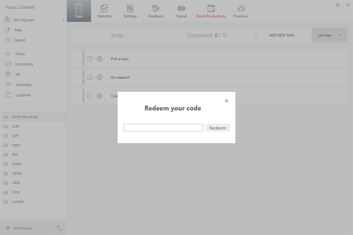Click the Focus, Commit app title
353x235 pixels.
20,7
